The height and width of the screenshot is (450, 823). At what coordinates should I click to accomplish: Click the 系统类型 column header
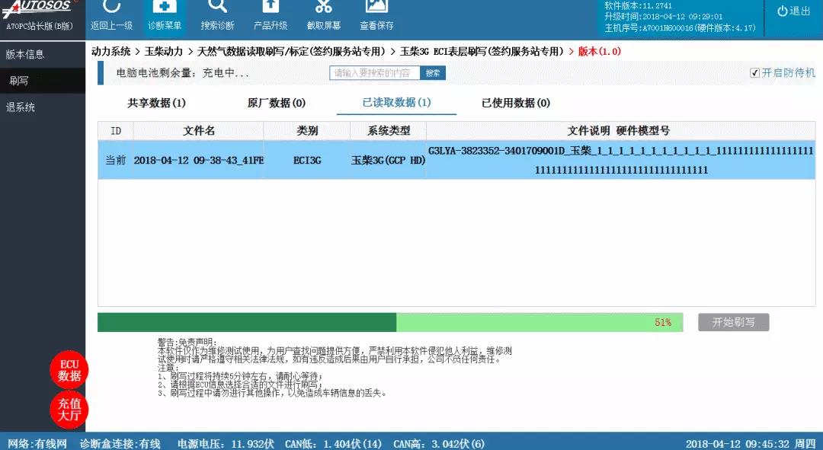pyautogui.click(x=389, y=131)
